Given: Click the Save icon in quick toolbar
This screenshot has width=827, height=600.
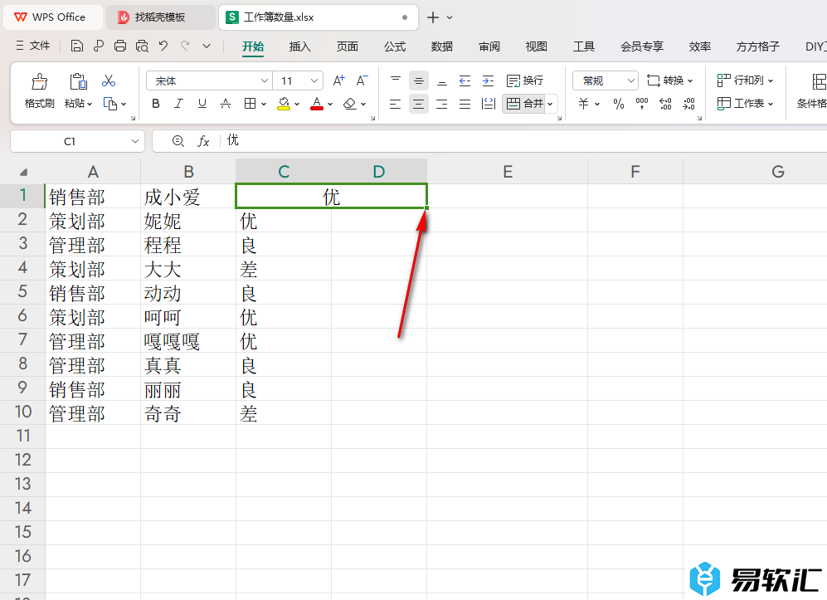Looking at the screenshot, I should [77, 46].
